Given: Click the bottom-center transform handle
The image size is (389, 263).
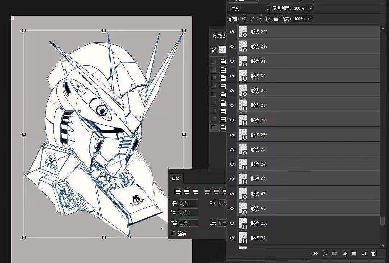Looking at the screenshot, I should point(104,237).
